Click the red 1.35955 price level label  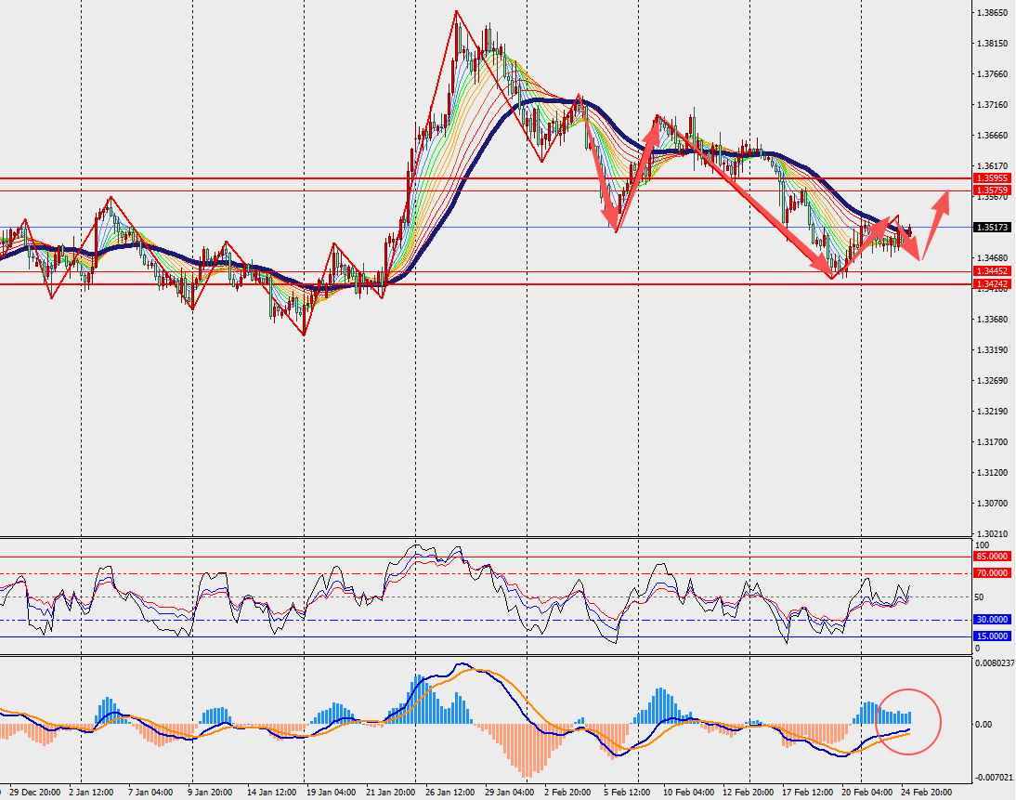[x=991, y=177]
